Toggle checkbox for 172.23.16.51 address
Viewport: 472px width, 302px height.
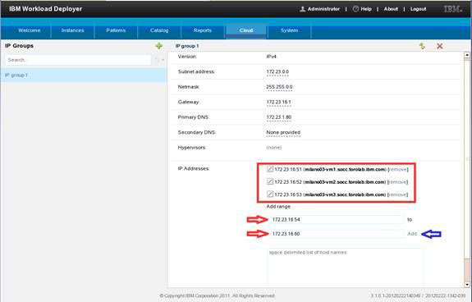click(270, 169)
